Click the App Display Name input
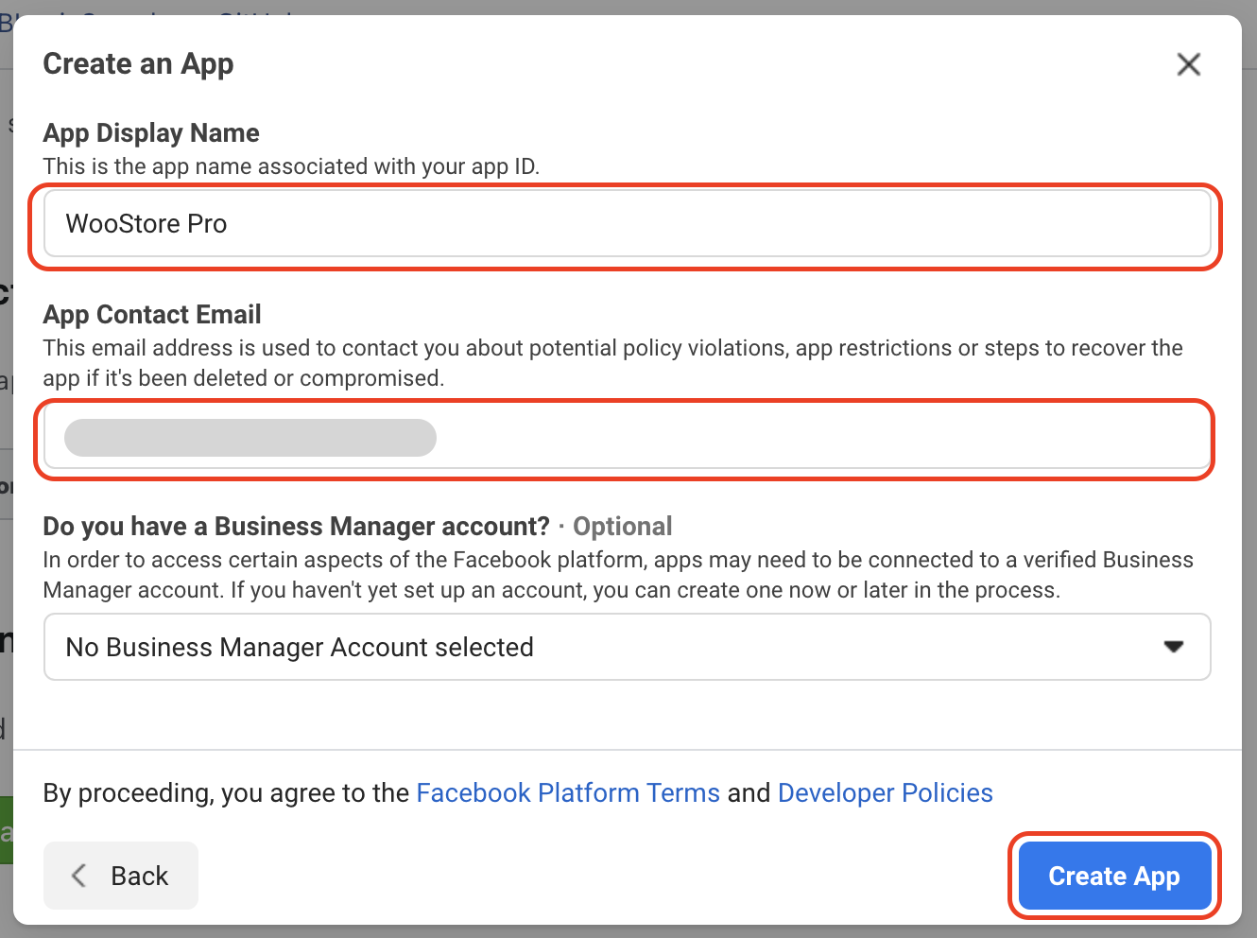This screenshot has width=1257, height=938. (626, 224)
